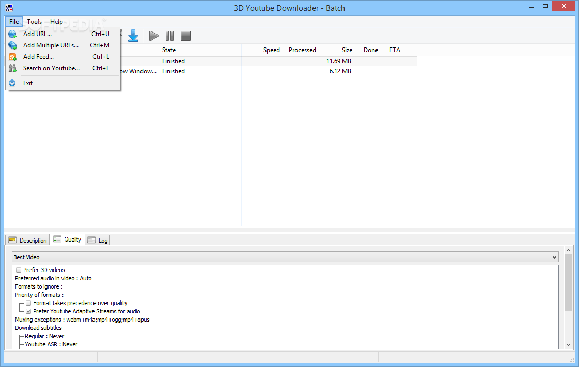Click Finished state of 6.12 MB row
The height and width of the screenshot is (367, 579).
click(174, 71)
